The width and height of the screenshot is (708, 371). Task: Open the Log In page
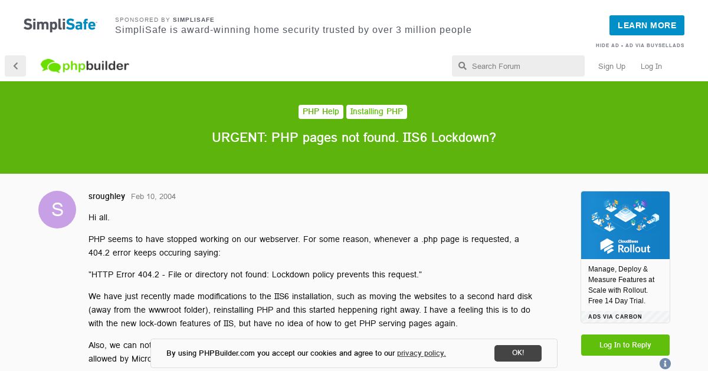point(651,66)
